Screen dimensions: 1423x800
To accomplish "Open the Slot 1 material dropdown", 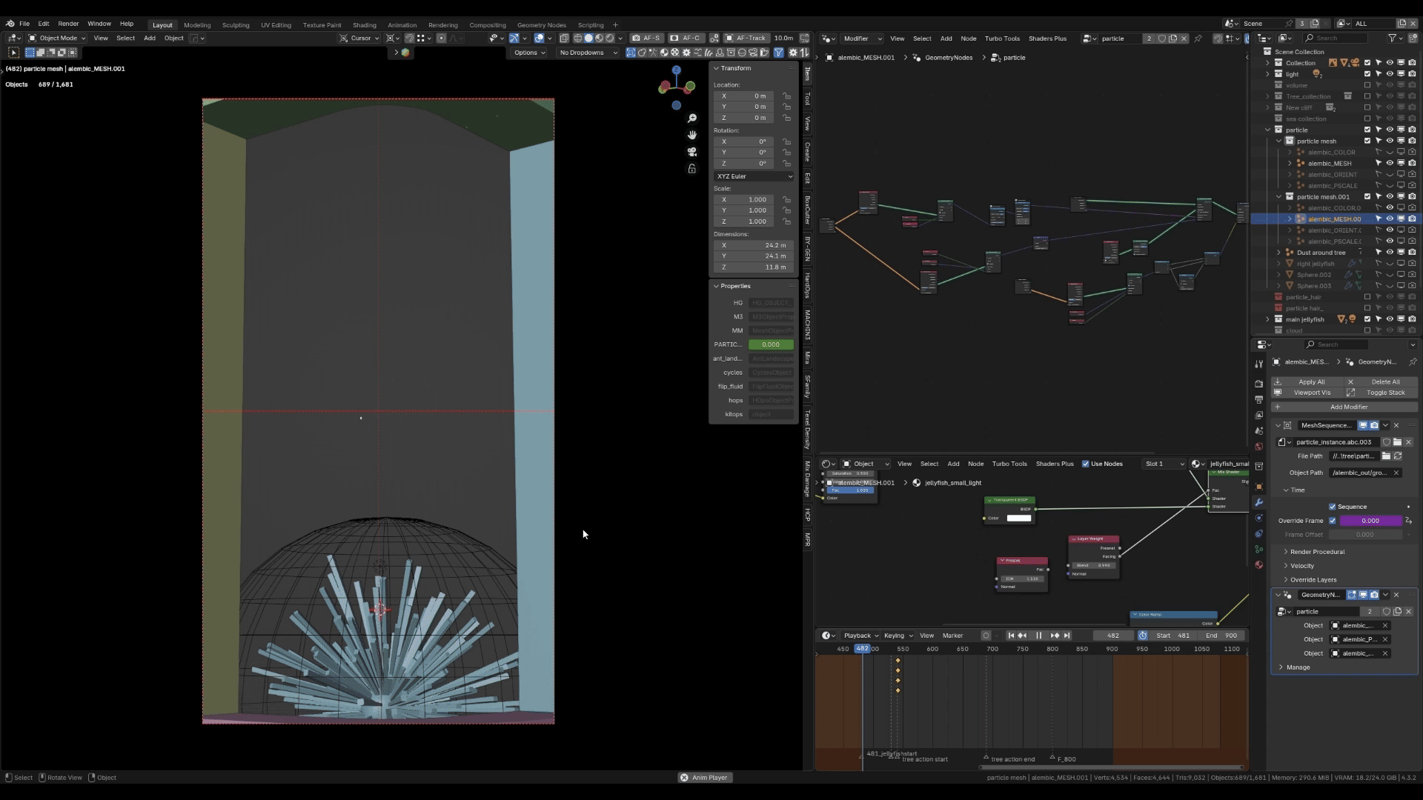I will coord(1164,464).
